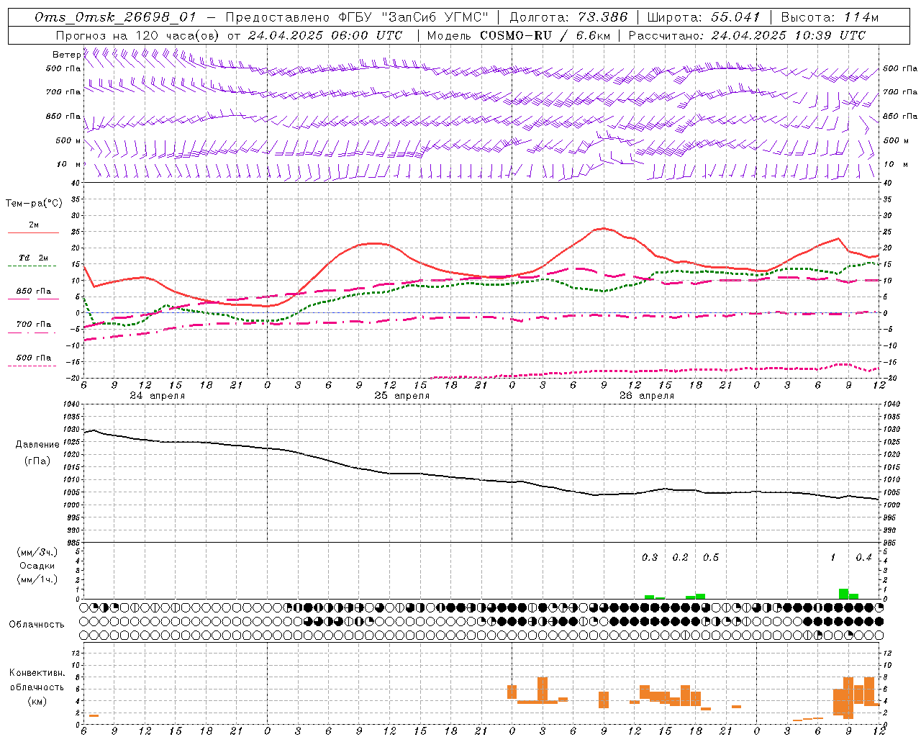Click the Ветер panel label
Image resolution: width=921 pixels, height=737 pixels.
coord(66,55)
